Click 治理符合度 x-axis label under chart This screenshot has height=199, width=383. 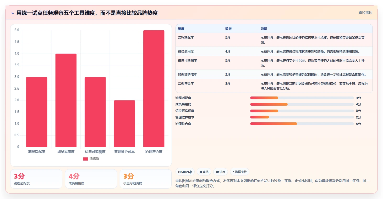(154, 152)
